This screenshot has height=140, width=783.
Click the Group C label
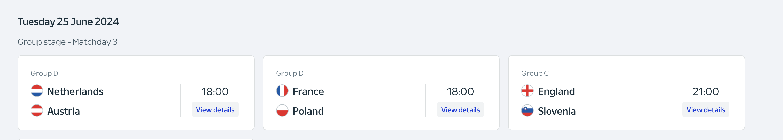(535, 73)
